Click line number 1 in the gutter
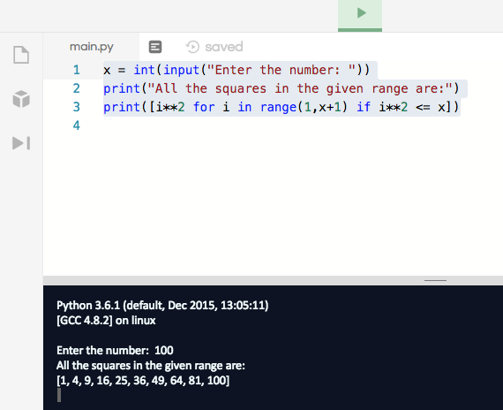Screen dimensions: 503x410 77,70
